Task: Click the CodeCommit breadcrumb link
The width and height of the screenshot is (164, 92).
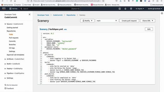Action: coord(58,15)
